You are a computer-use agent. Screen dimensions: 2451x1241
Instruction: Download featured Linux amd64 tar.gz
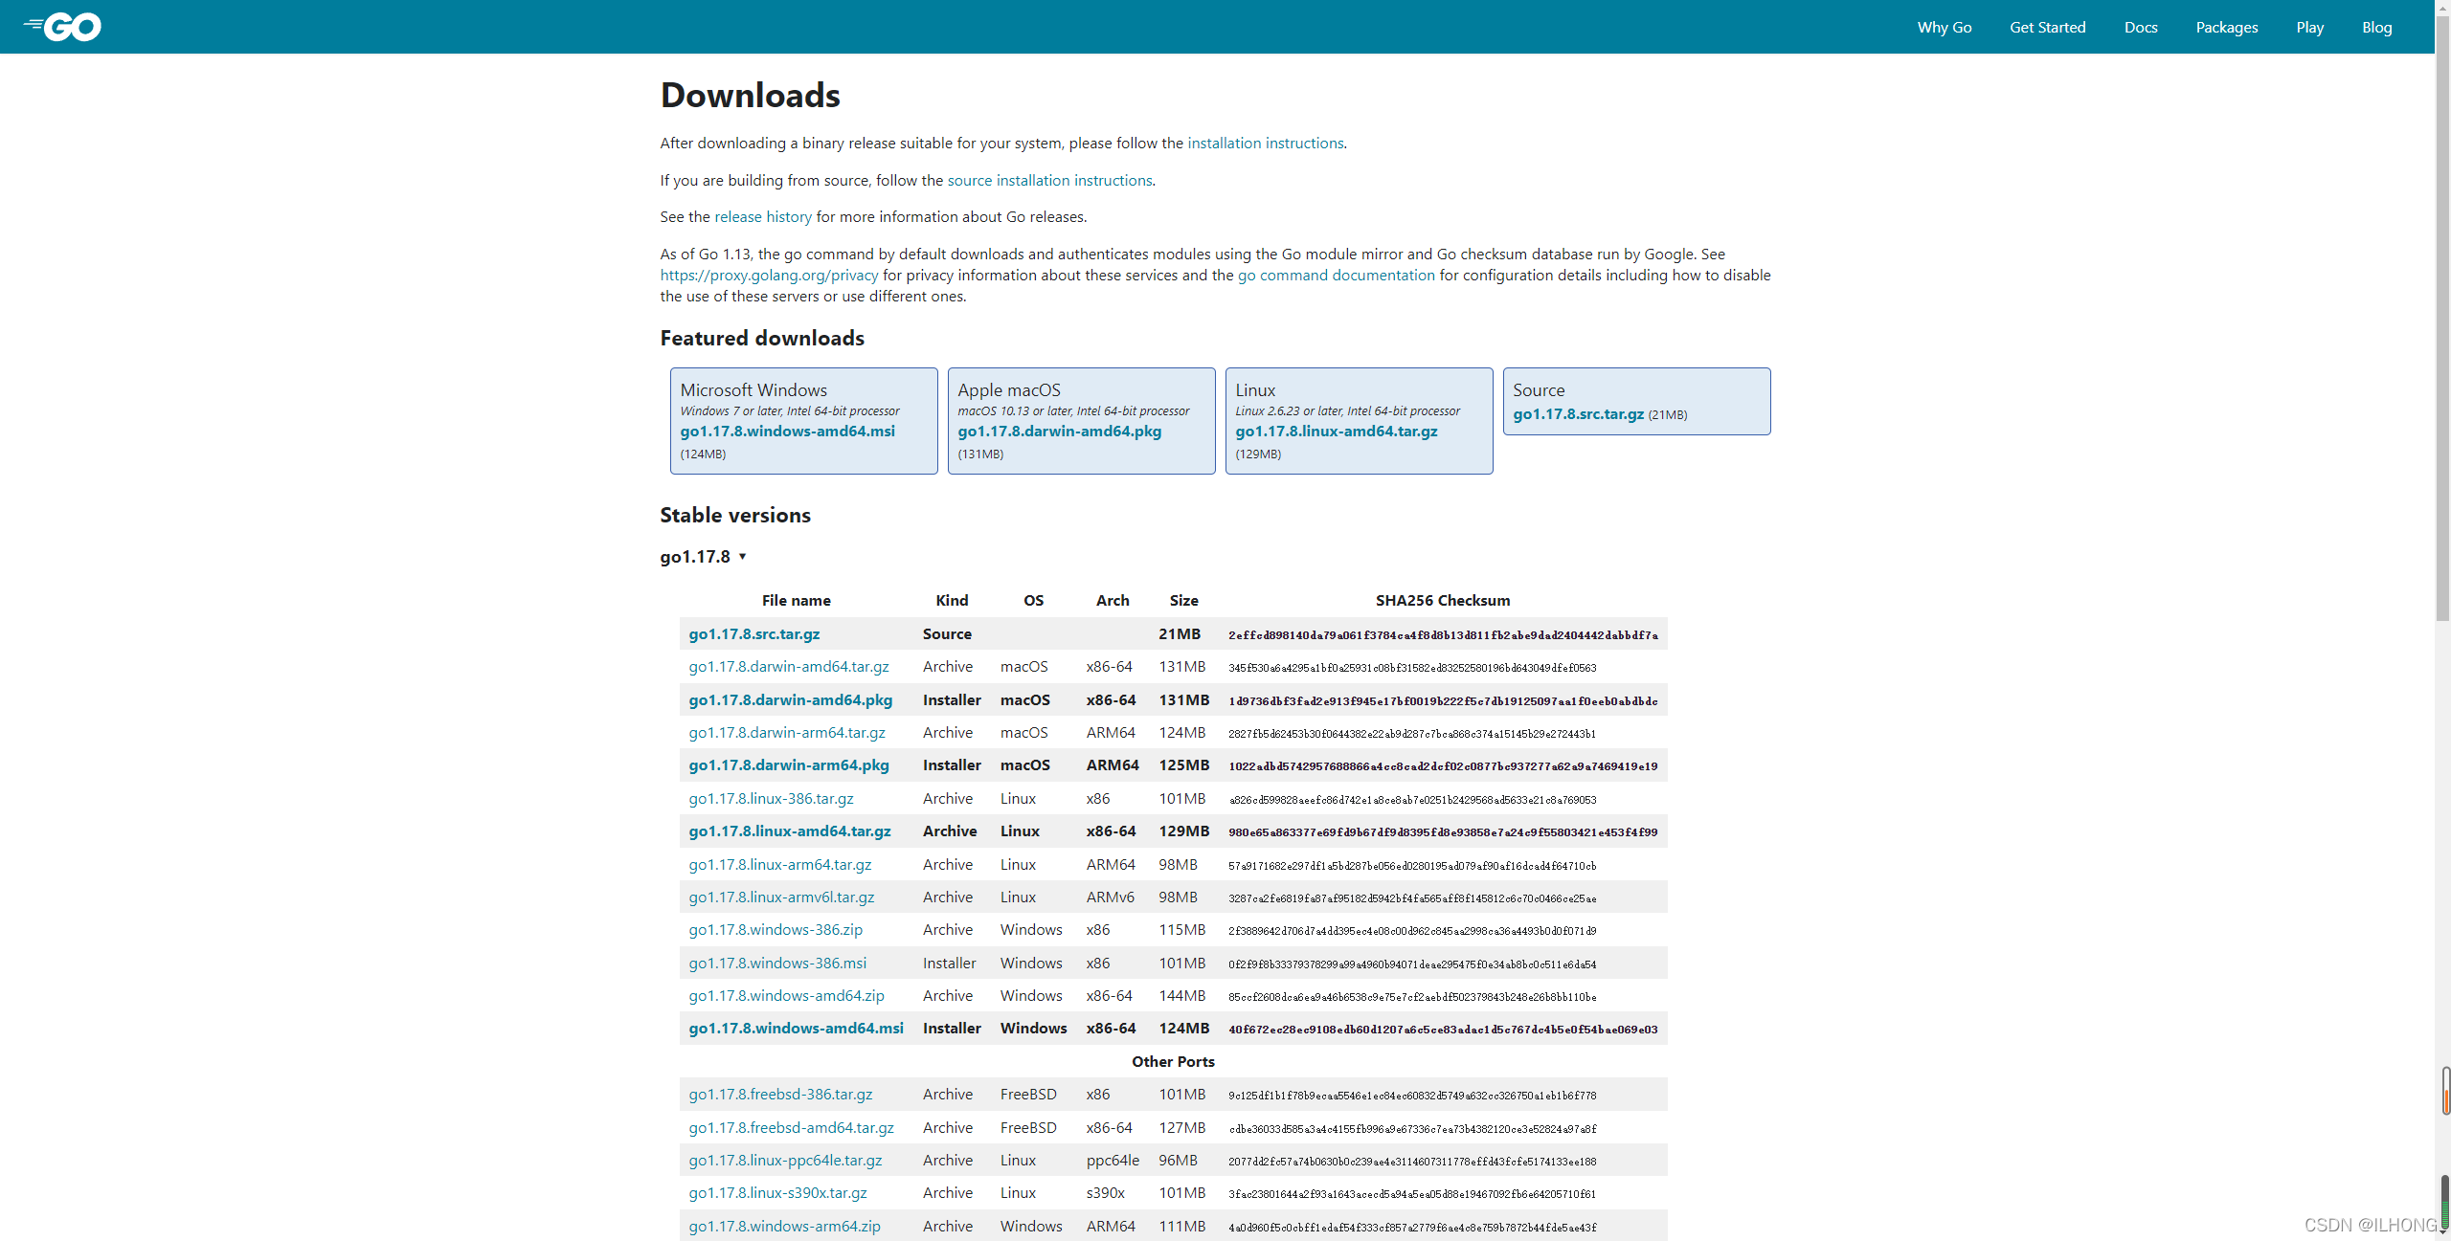coord(1336,432)
